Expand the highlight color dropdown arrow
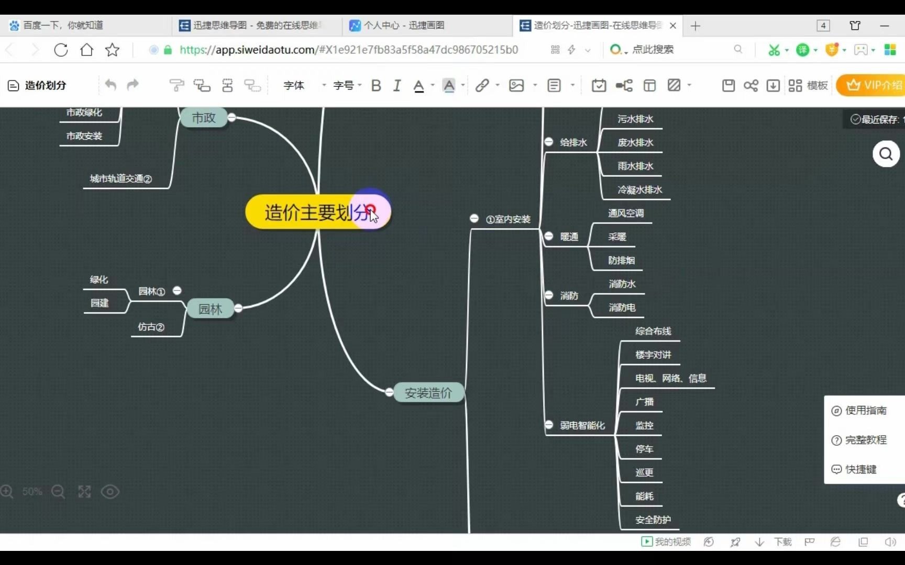The image size is (905, 565). click(x=463, y=85)
